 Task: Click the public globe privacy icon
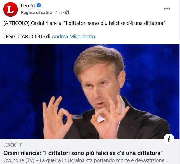pos(67,12)
